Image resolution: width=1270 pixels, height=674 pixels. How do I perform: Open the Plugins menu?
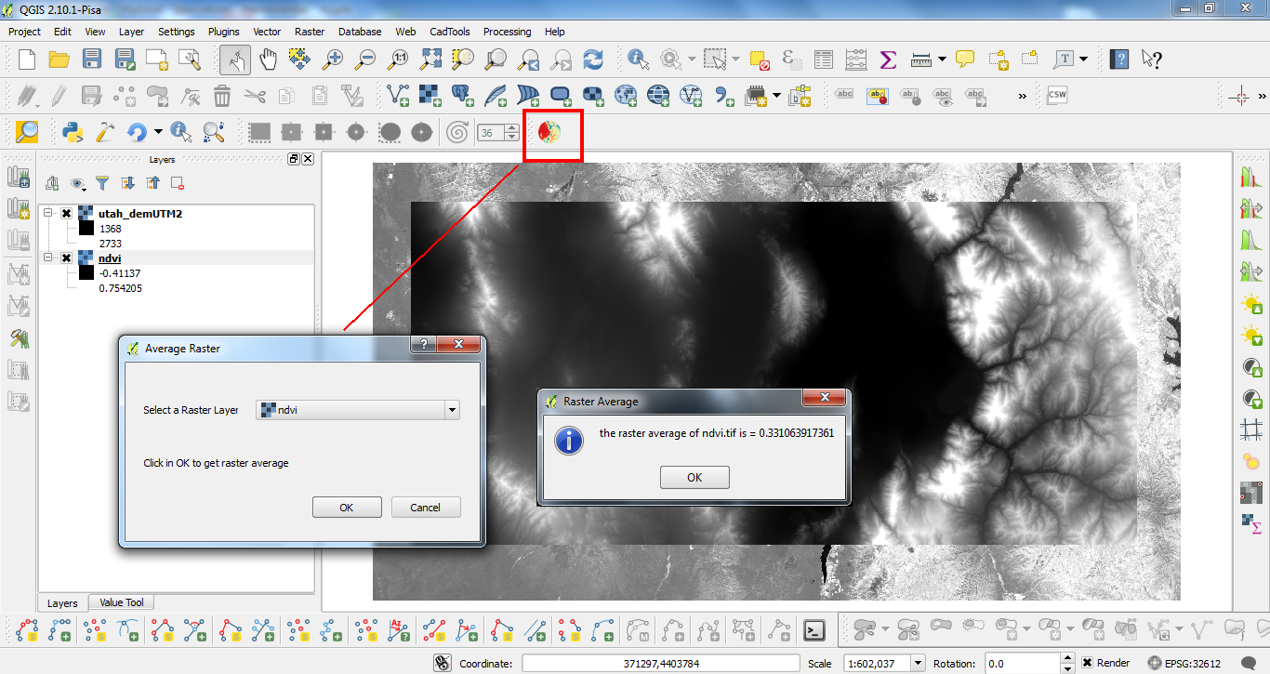point(223,32)
